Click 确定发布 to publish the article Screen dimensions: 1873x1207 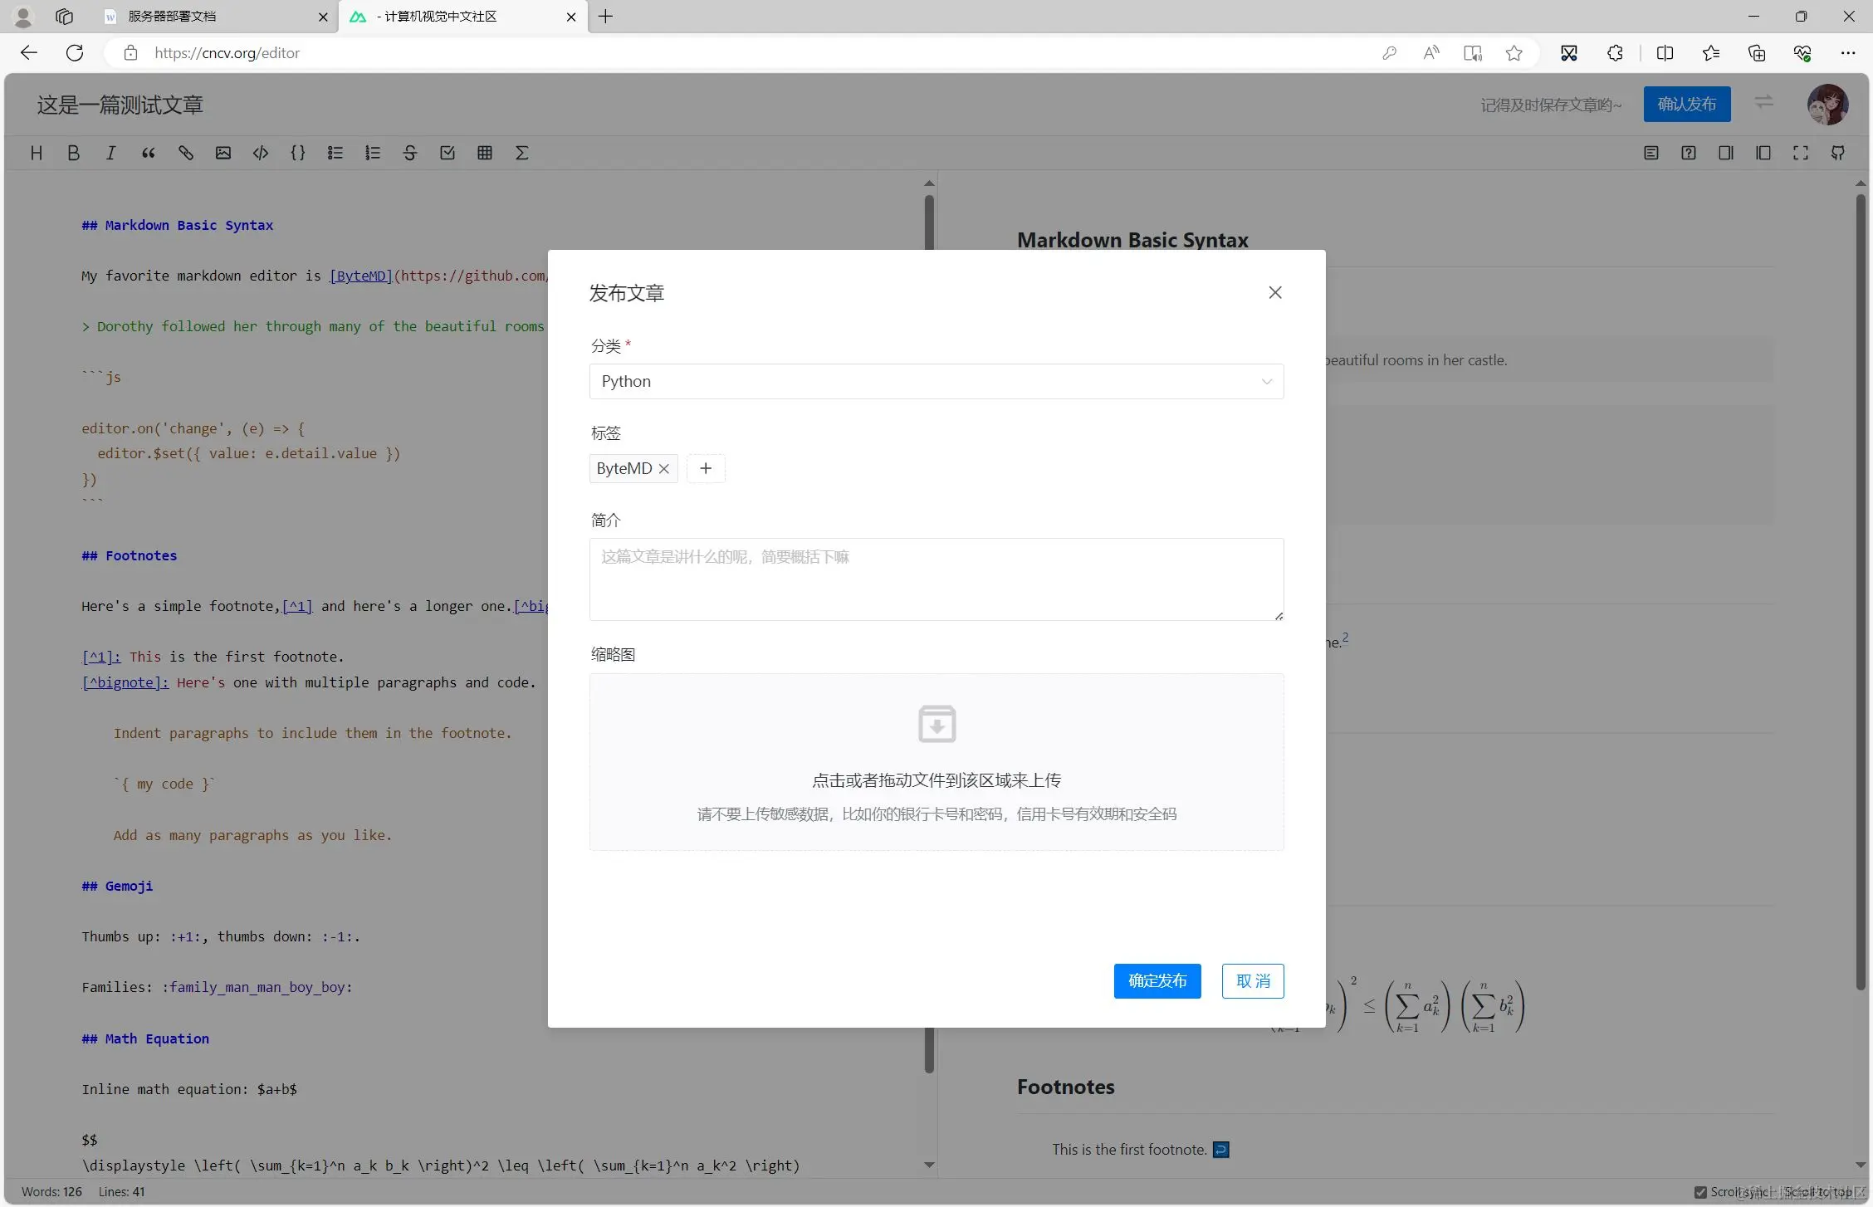[x=1157, y=980]
